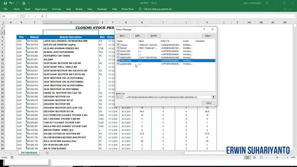Select the HASILCARI defined name row
Image resolution: width=297 pixels, height=167 pixels.
pyautogui.click(x=166, y=51)
